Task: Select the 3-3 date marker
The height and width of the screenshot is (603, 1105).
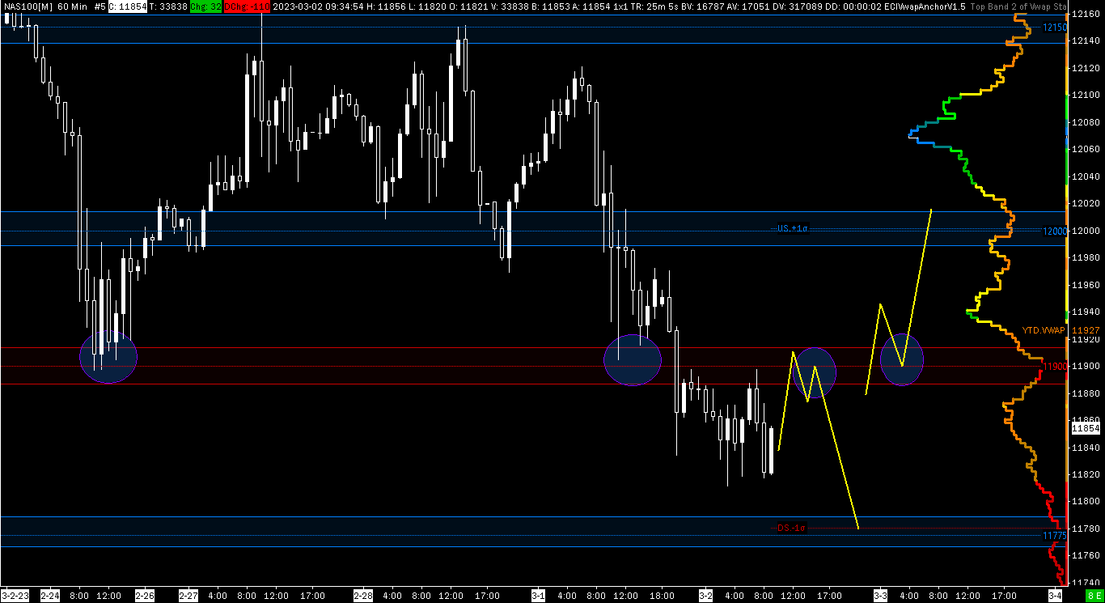Action: (880, 596)
